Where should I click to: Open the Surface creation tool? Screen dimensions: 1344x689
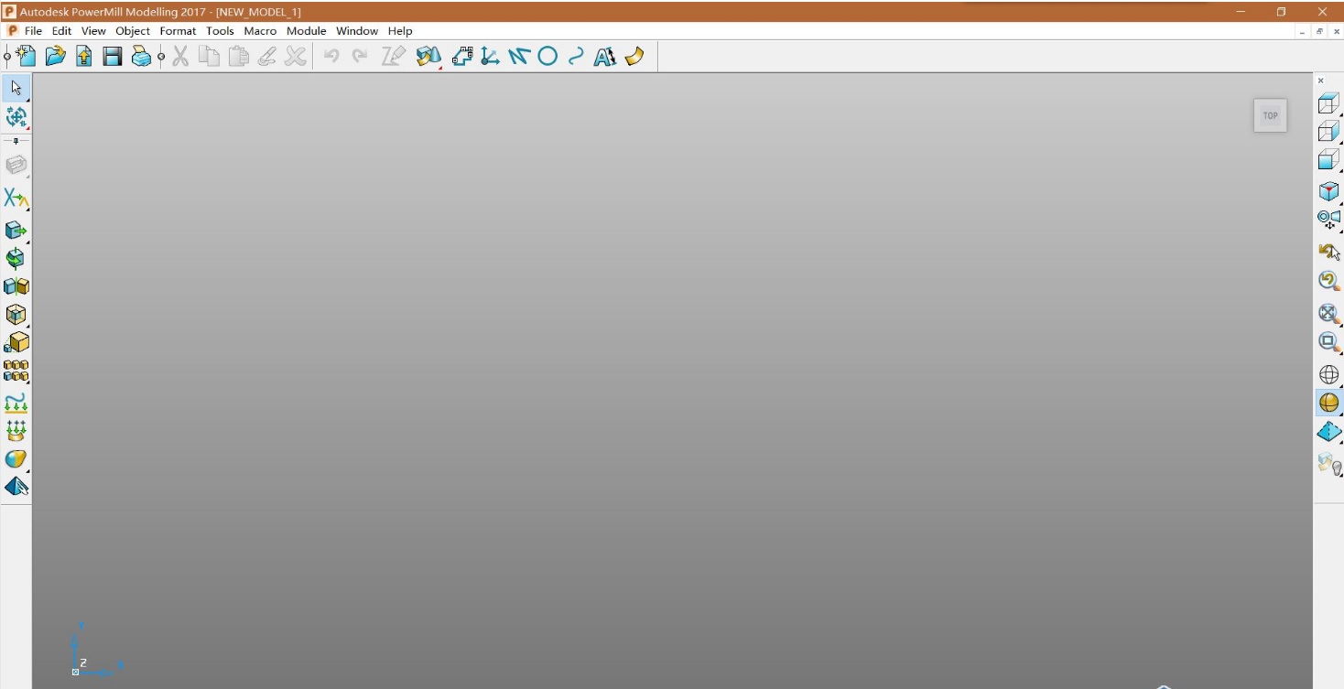coord(634,57)
